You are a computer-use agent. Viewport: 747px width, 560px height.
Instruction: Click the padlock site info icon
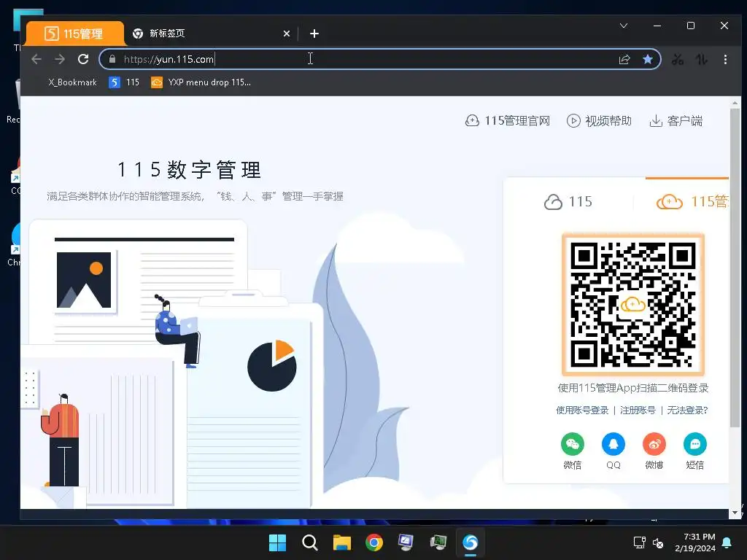[x=112, y=59]
